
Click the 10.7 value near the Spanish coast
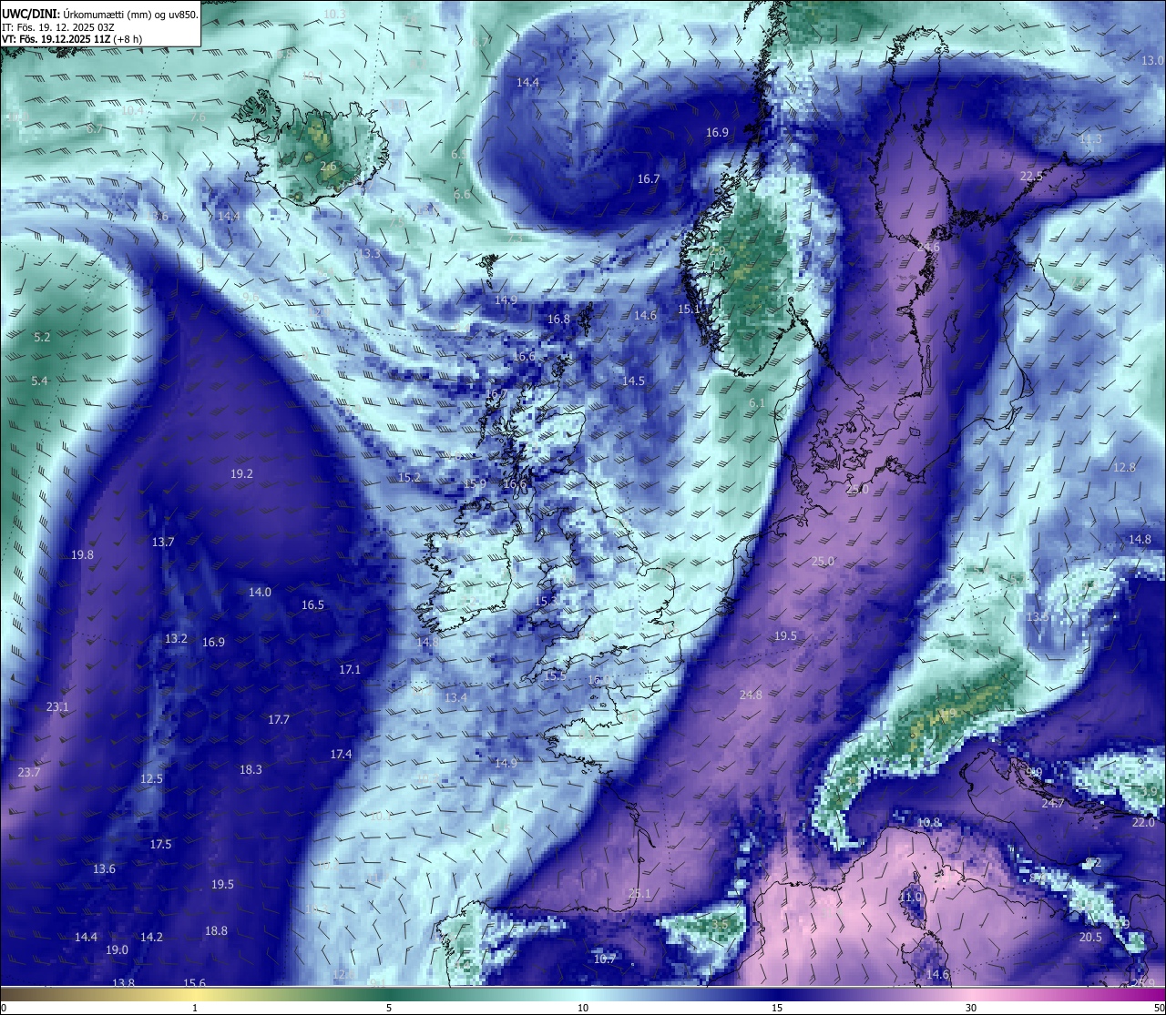point(605,959)
